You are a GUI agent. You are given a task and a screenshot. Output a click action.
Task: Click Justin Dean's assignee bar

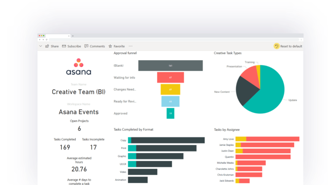click(263, 151)
